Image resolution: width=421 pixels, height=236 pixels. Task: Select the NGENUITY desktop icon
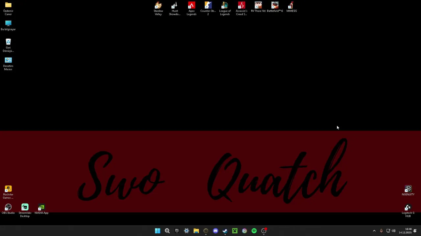pyautogui.click(x=408, y=191)
